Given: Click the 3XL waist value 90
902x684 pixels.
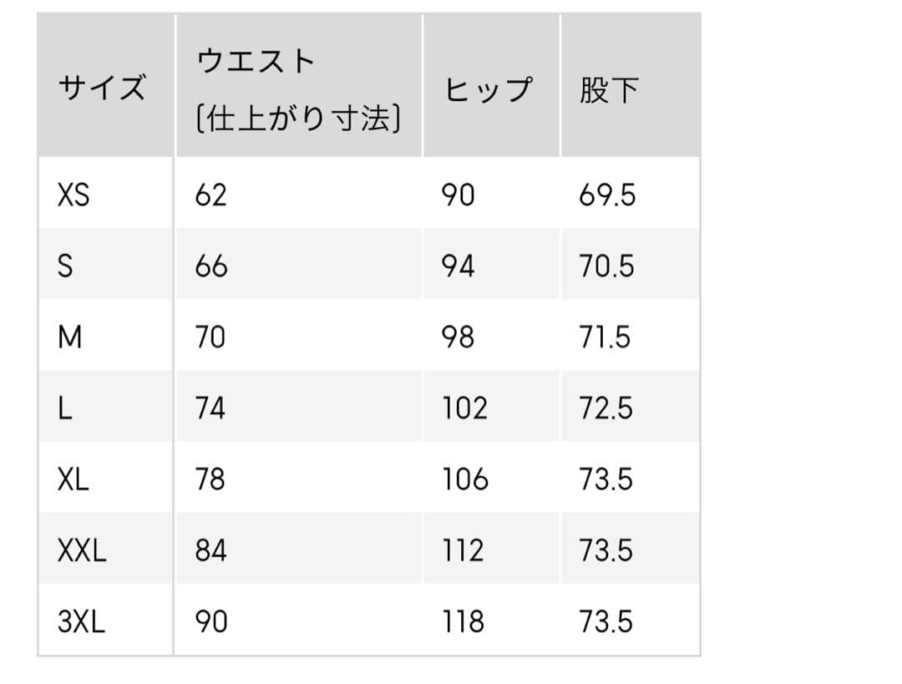Looking at the screenshot, I should point(210,621).
